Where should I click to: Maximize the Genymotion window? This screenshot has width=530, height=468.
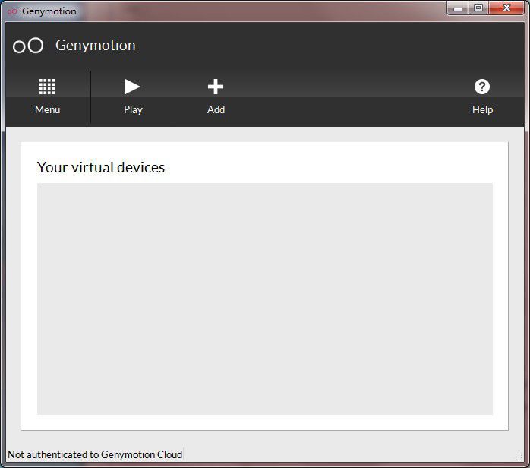[x=478, y=8]
